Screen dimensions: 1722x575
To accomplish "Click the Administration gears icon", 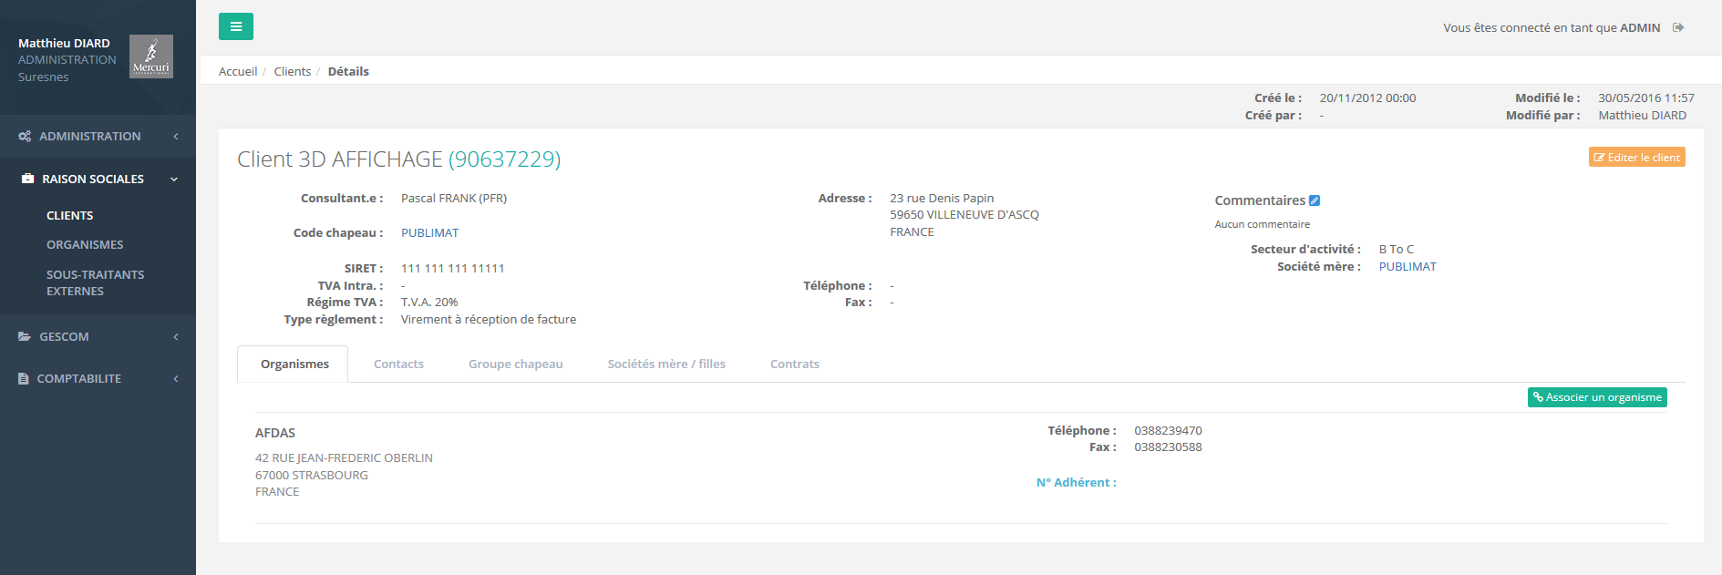I will pyautogui.click(x=25, y=136).
